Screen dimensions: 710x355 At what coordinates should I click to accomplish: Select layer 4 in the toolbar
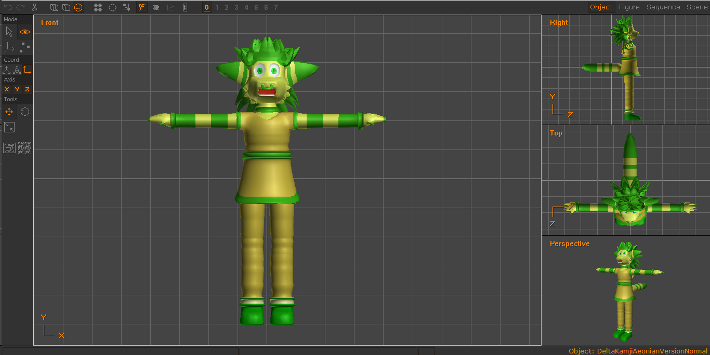click(246, 7)
